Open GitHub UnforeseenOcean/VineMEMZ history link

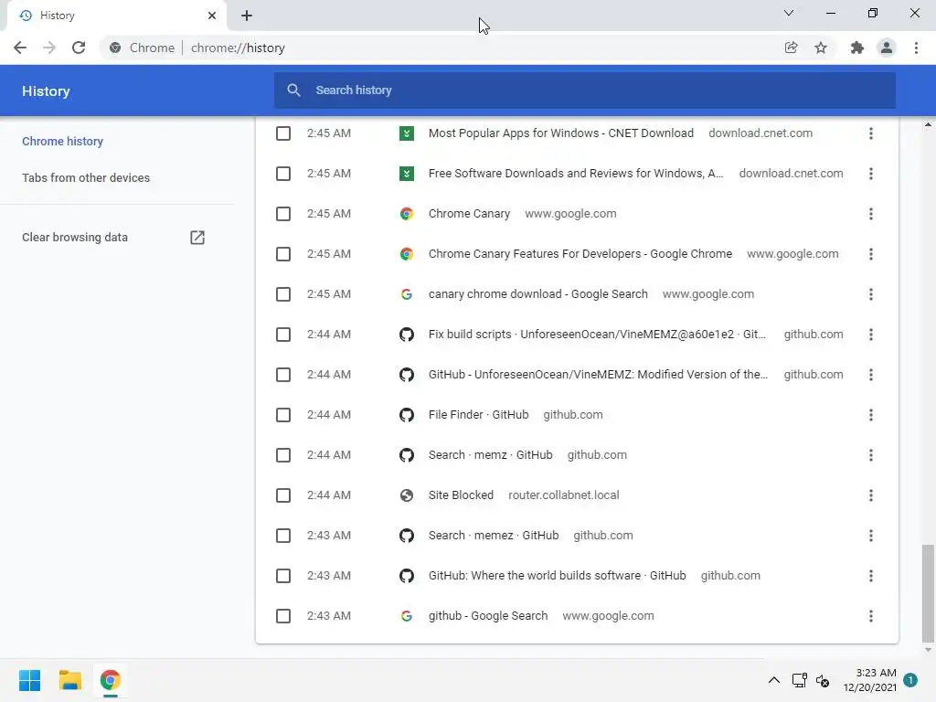(x=598, y=374)
